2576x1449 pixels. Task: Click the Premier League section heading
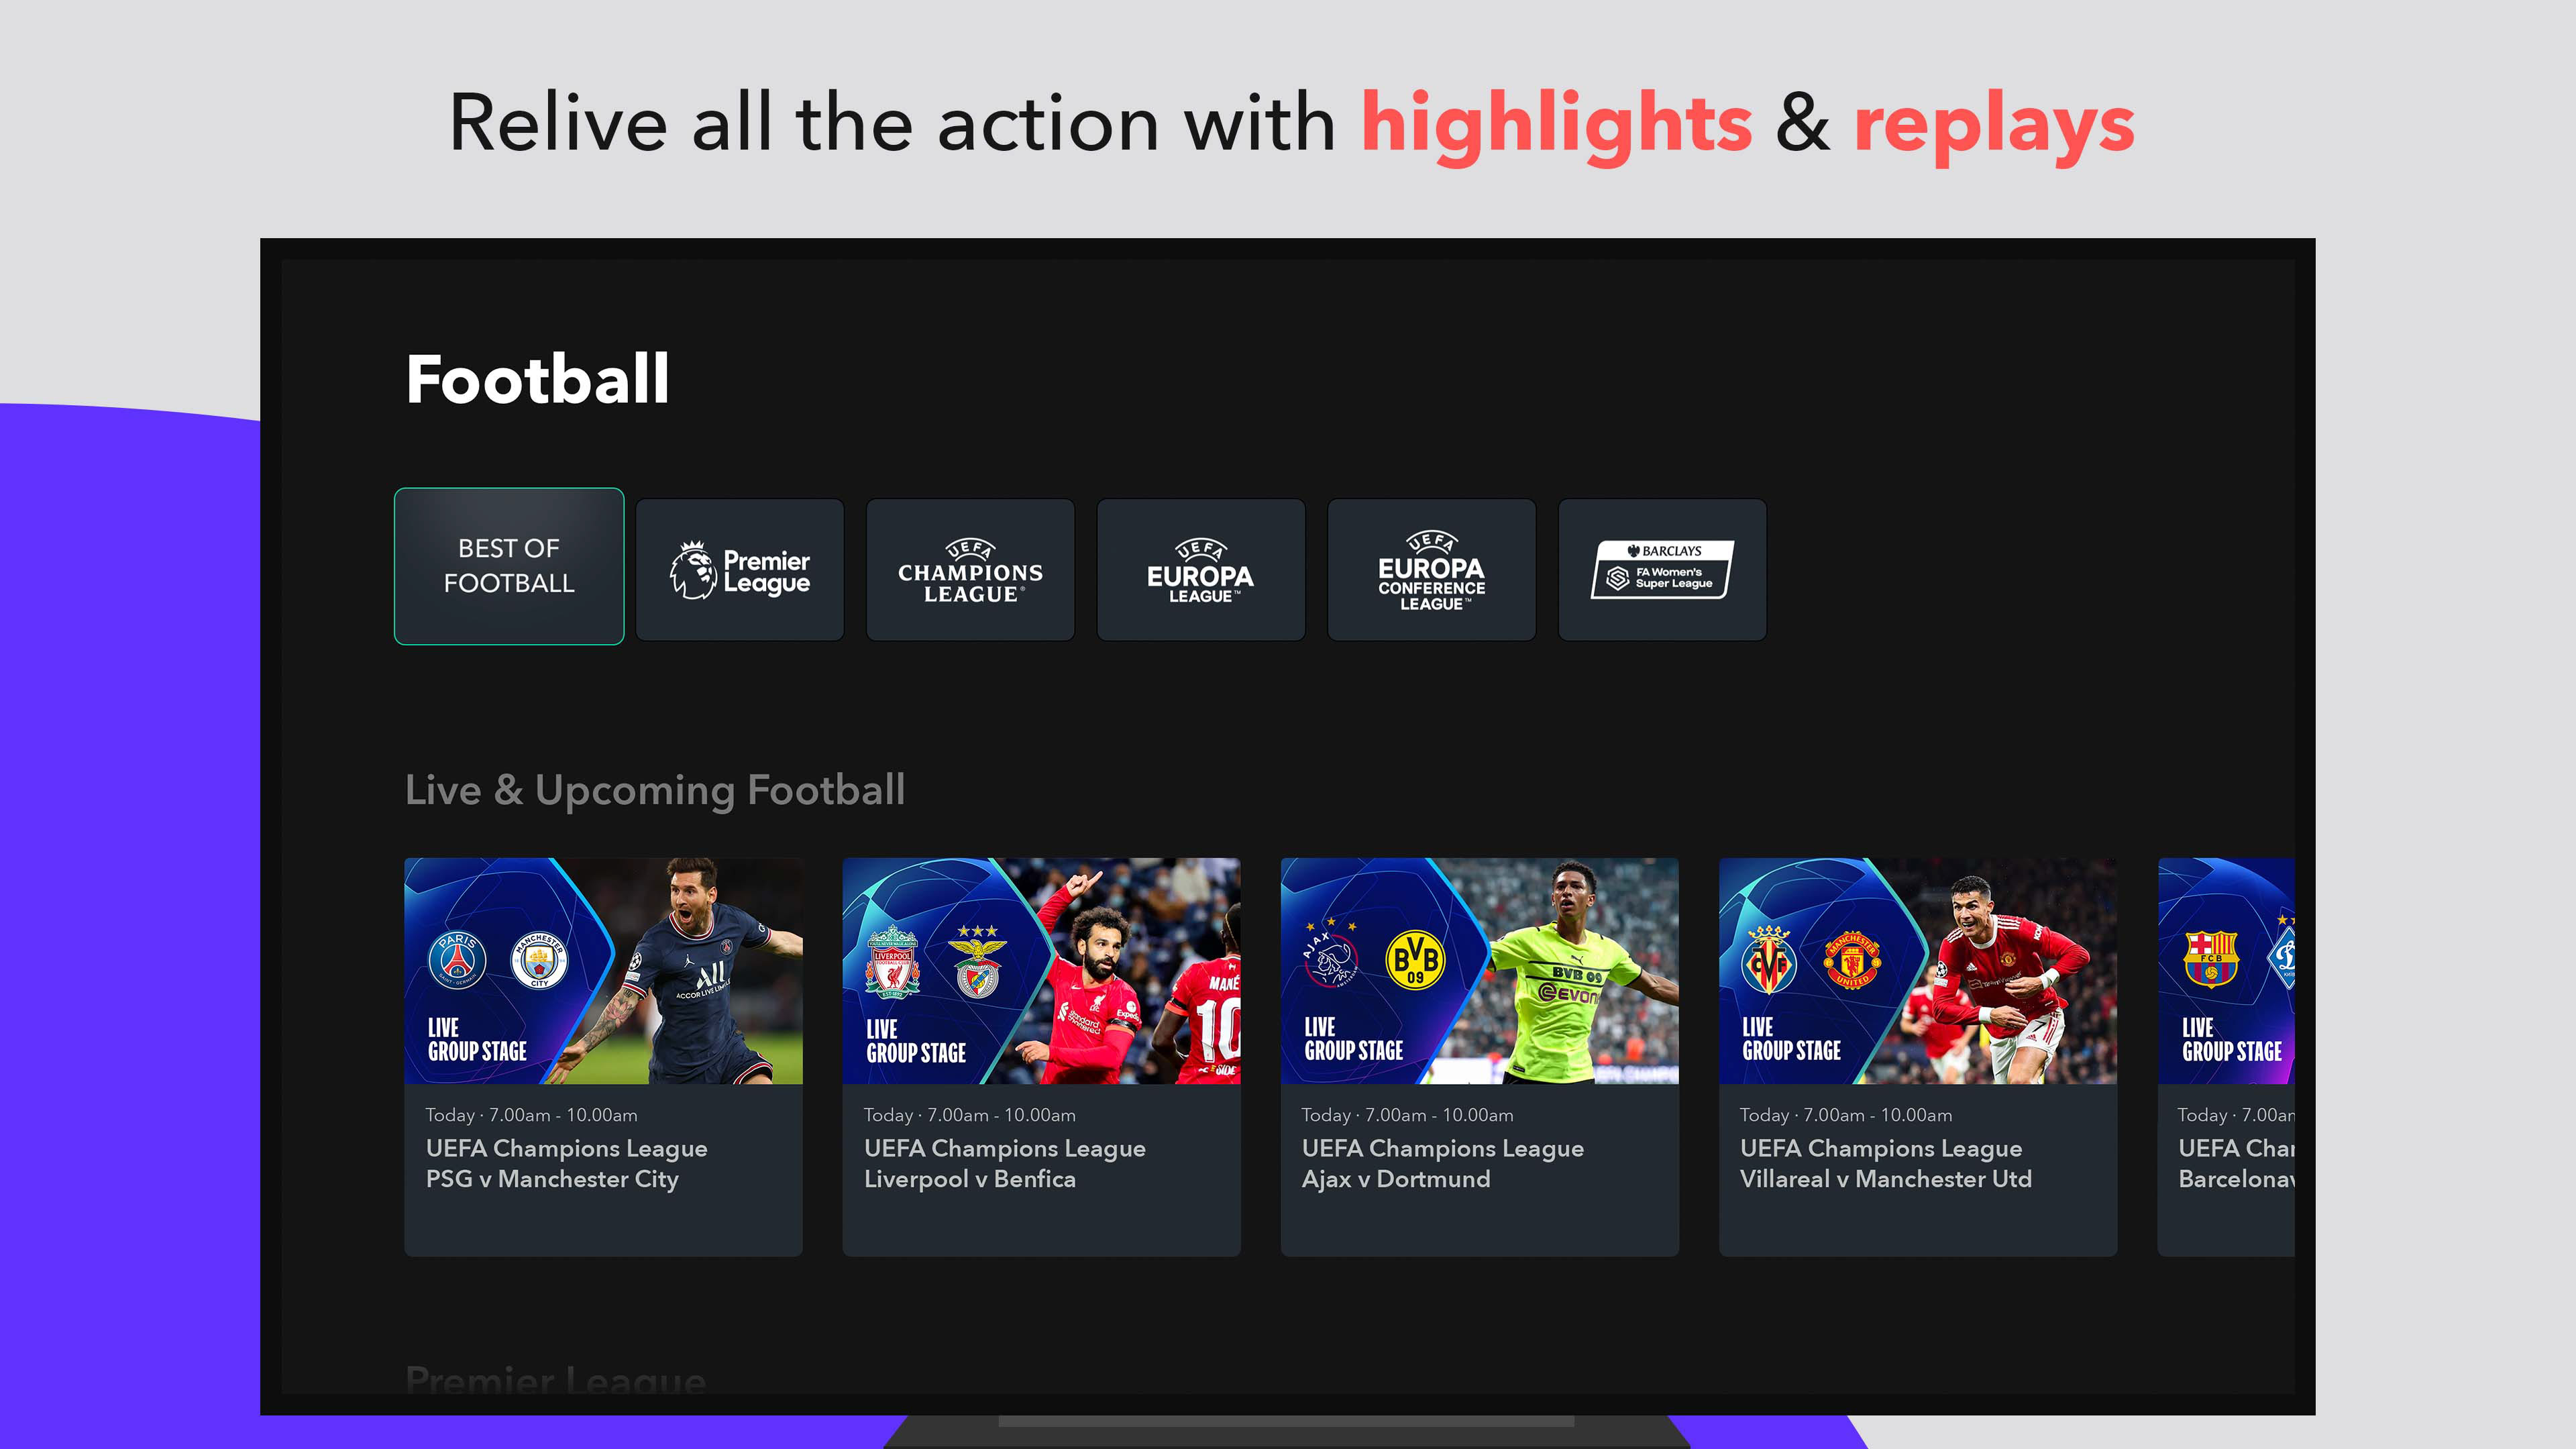[x=555, y=1379]
